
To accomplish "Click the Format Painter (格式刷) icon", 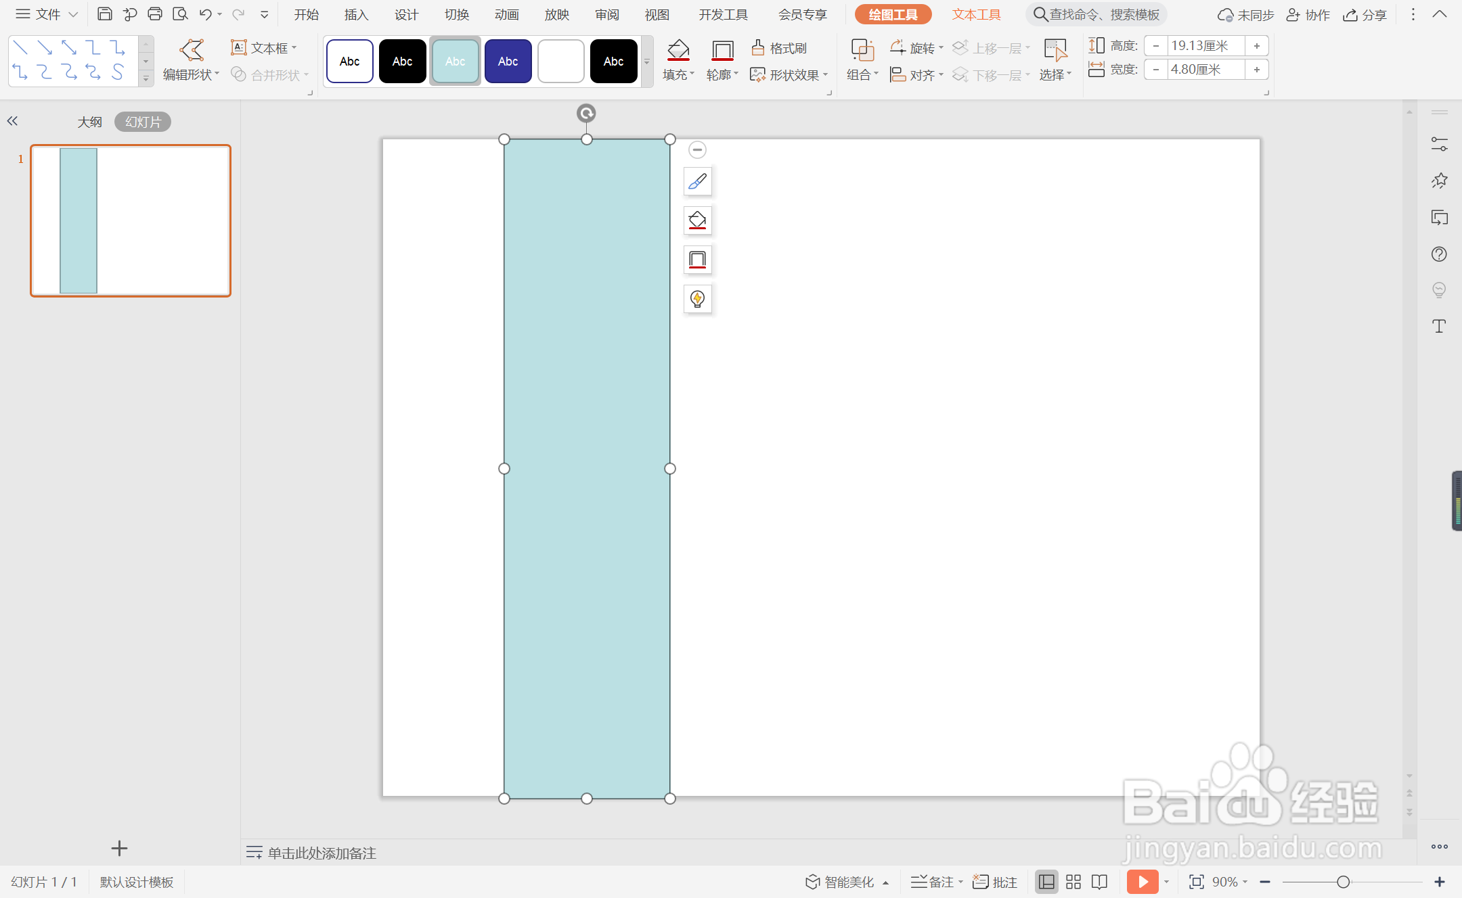I will tap(758, 48).
